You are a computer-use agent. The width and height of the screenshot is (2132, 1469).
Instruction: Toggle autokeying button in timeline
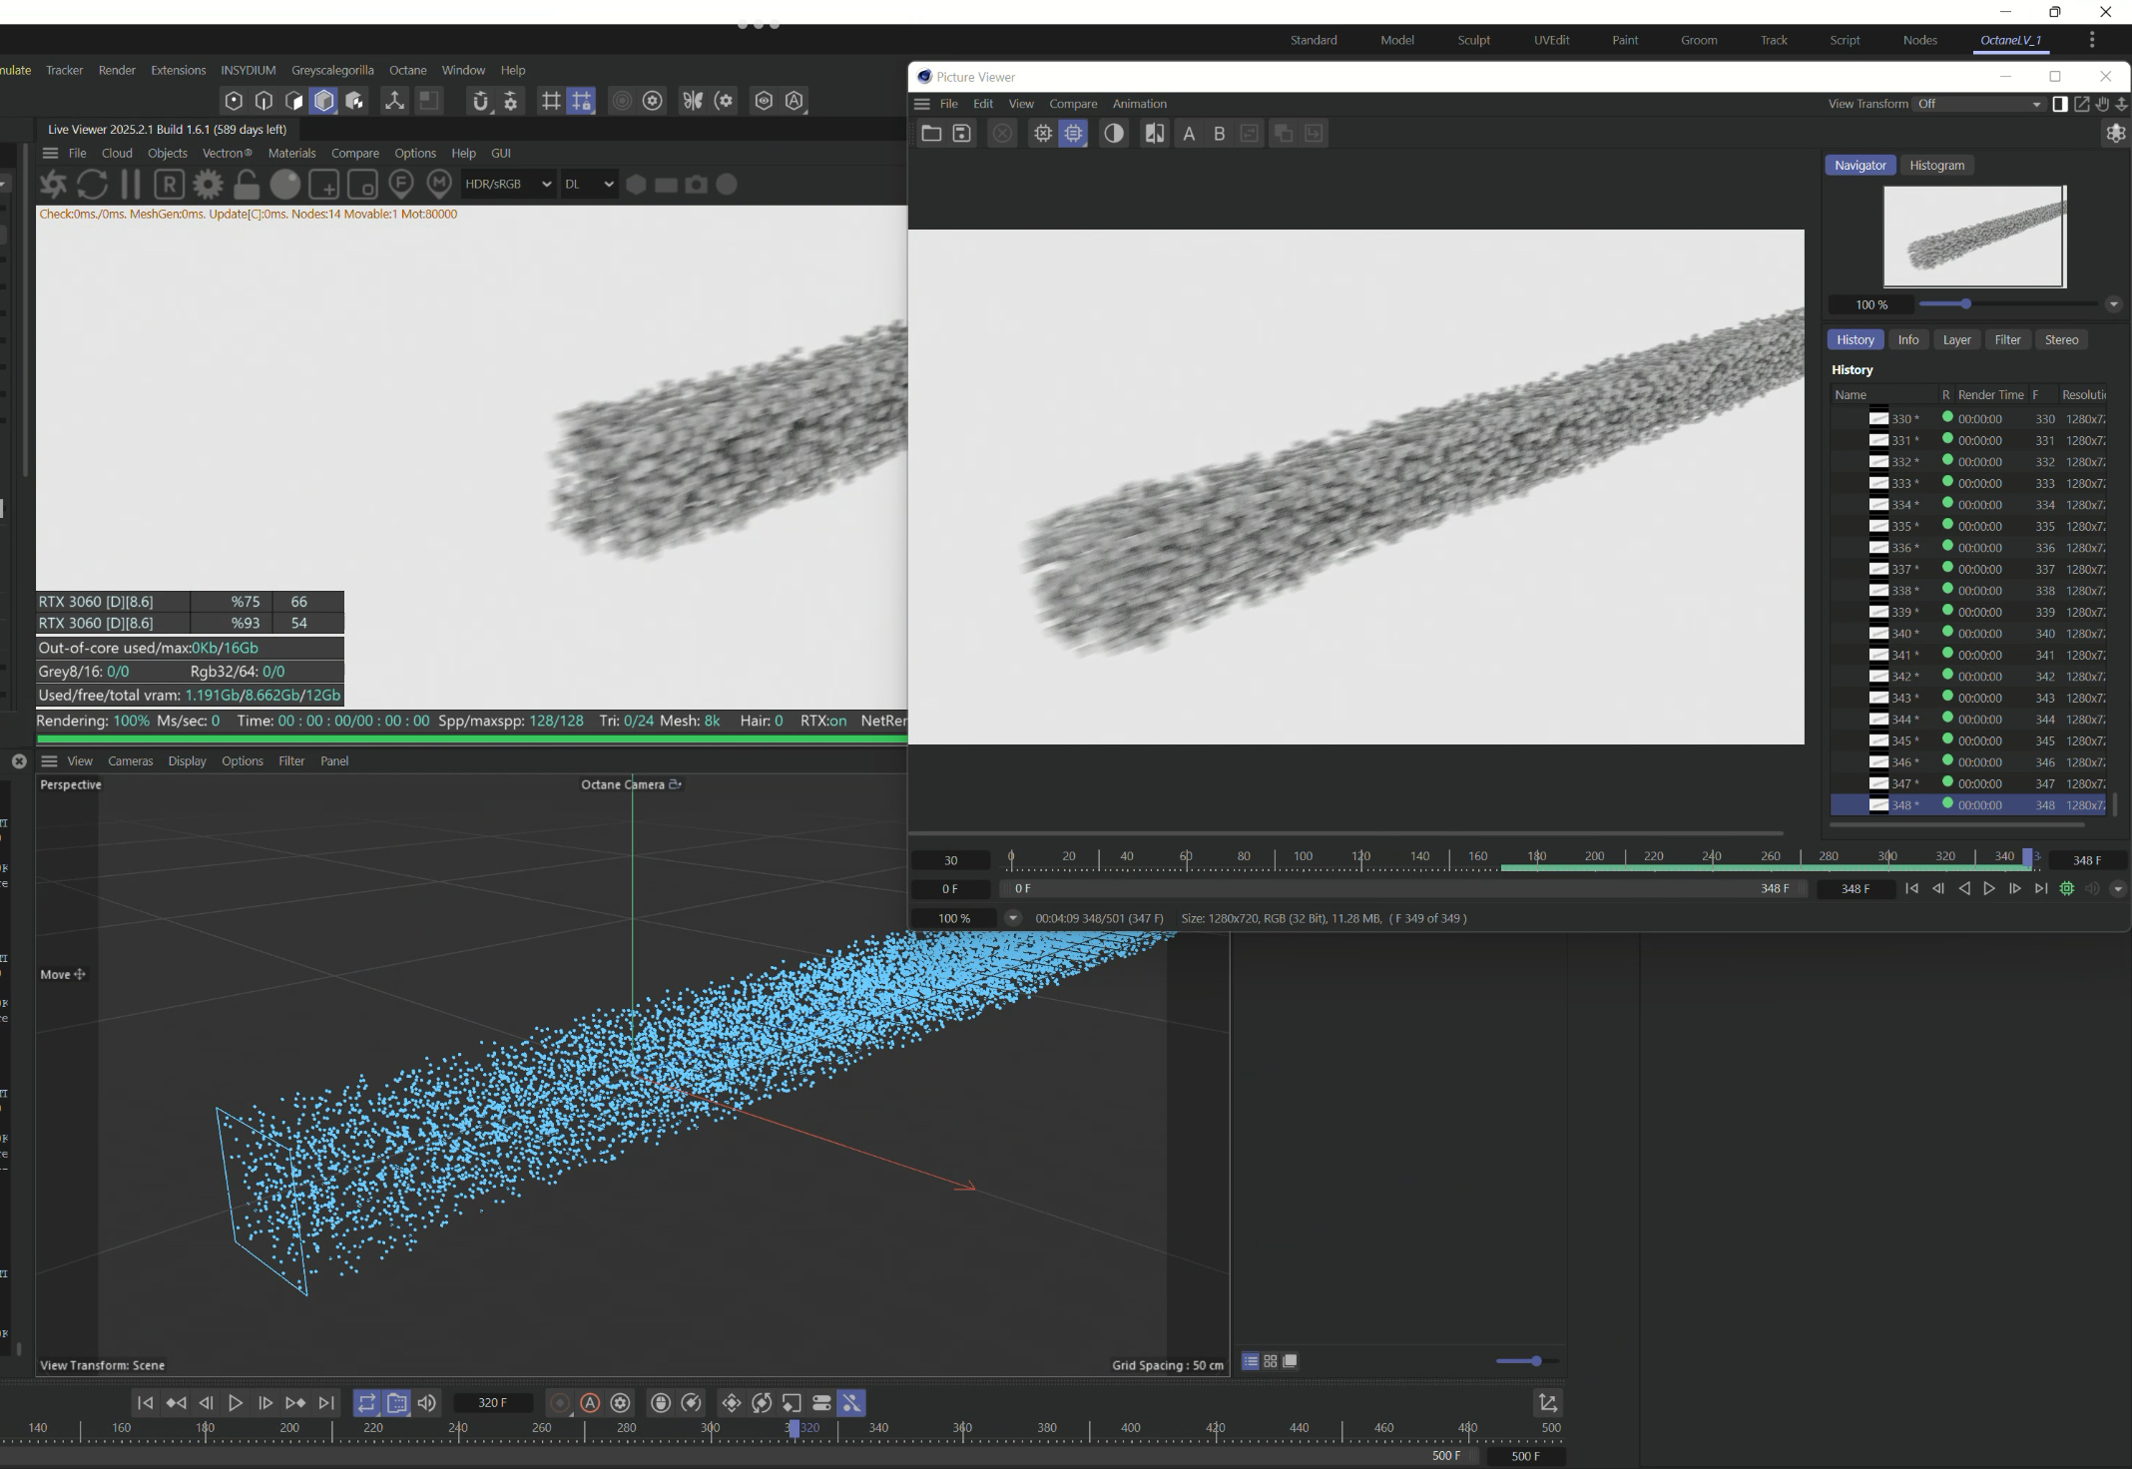coord(590,1403)
